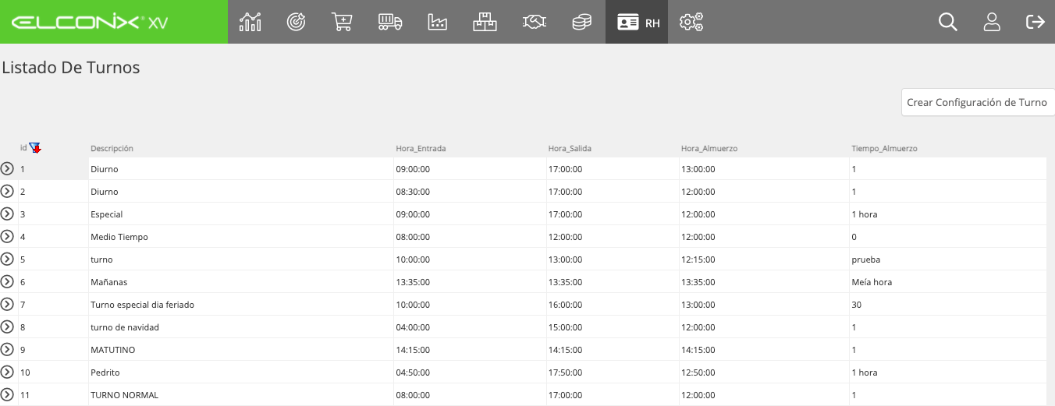Click the id column filter icon

(35, 148)
